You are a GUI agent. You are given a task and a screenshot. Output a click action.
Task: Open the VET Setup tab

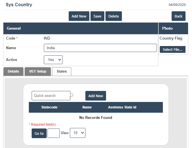[x=38, y=71]
